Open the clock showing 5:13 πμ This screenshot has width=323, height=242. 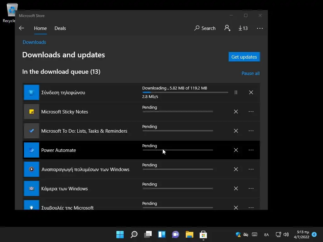pyautogui.click(x=302, y=234)
